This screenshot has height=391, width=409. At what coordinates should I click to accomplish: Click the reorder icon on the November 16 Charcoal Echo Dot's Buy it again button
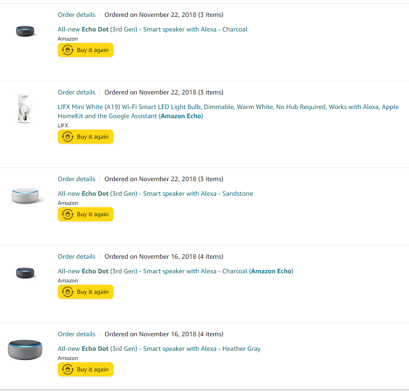[x=67, y=292]
